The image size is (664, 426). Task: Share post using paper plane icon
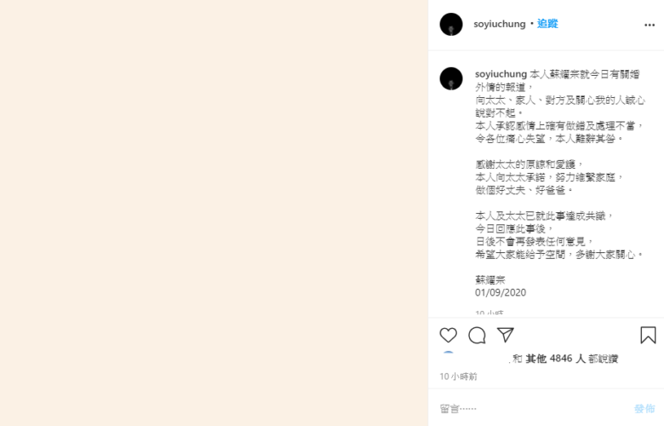(x=505, y=335)
